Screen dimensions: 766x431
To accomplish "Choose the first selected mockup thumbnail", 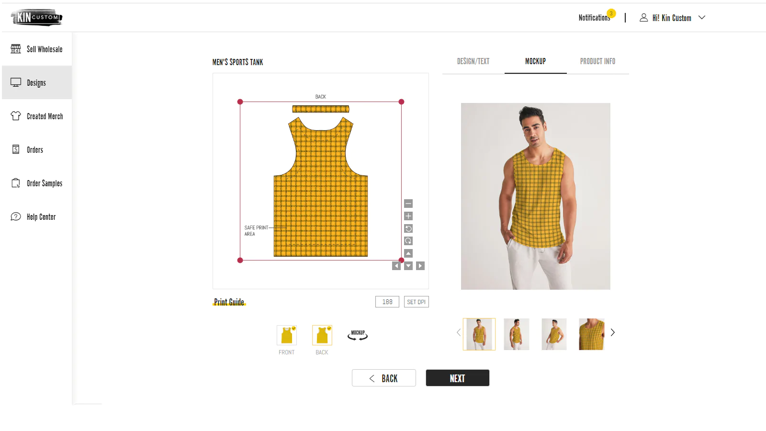I will tap(479, 334).
